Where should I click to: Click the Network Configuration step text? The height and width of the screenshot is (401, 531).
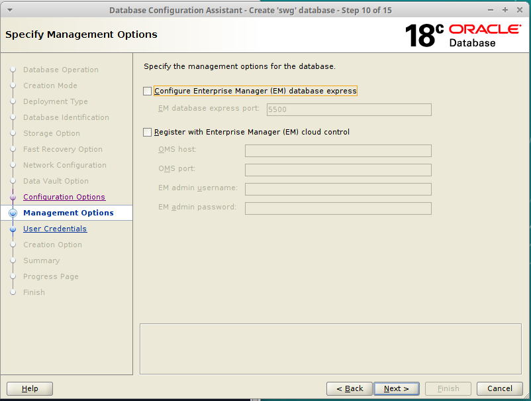[x=65, y=166]
